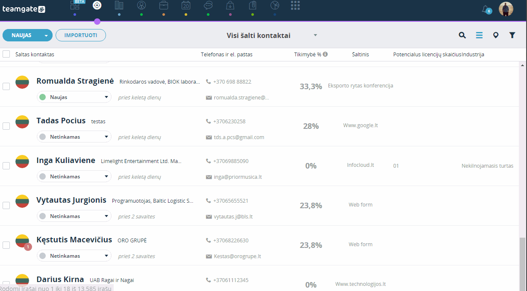Open Inga Kuliaviene's status dropdown
This screenshot has width=527, height=291.
point(74,177)
